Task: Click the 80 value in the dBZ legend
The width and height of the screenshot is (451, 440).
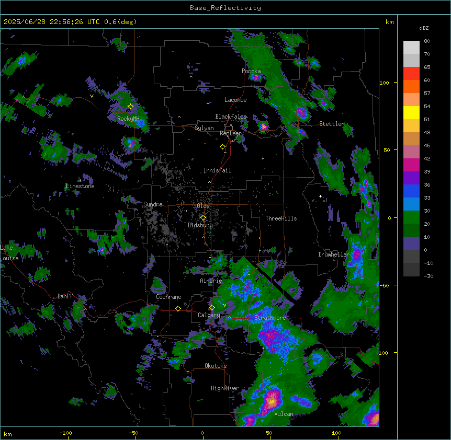Action: (x=427, y=41)
